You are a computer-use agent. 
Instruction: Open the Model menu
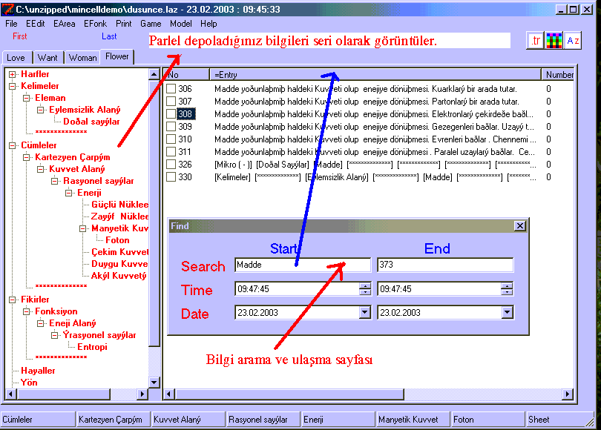(181, 24)
